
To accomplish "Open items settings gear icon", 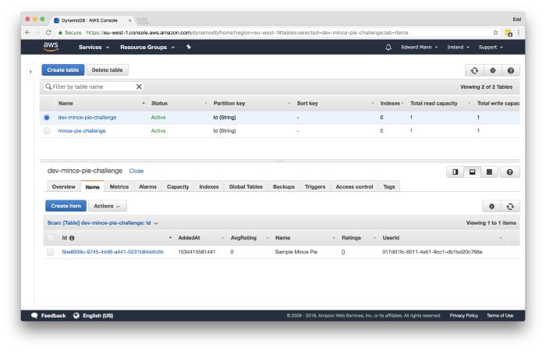I will 491,206.
